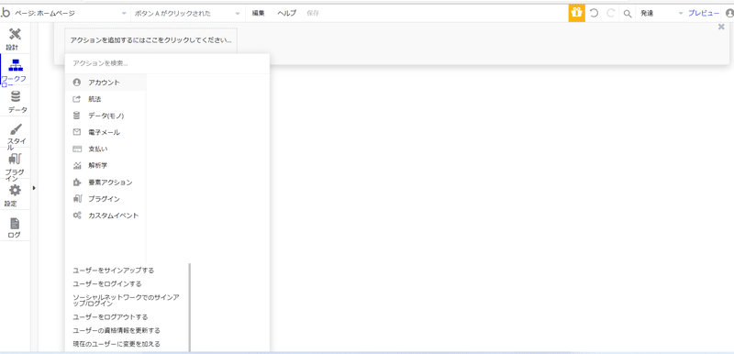Select the 電子メール category
734x354 pixels.
[106, 132]
